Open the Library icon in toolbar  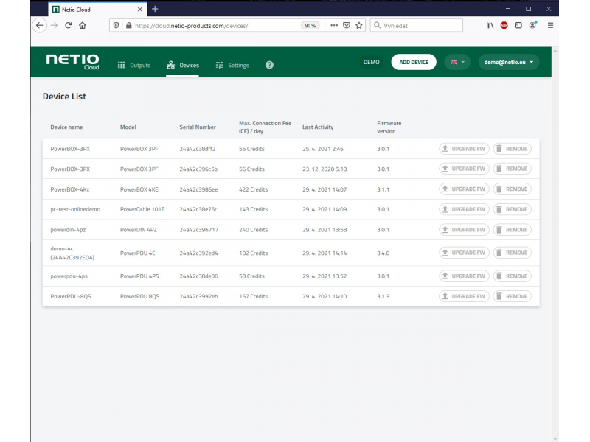click(x=490, y=26)
